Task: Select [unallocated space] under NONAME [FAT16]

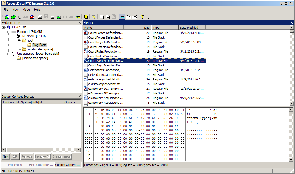Action: click(x=40, y=49)
